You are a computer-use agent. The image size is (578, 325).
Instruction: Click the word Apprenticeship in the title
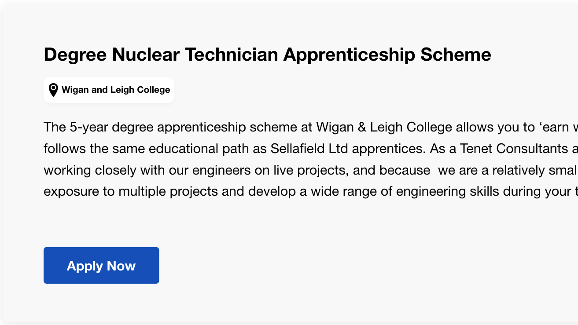pyautogui.click(x=349, y=55)
